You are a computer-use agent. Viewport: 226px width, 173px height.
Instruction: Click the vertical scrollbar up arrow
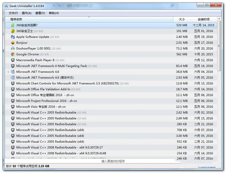tap(219, 19)
